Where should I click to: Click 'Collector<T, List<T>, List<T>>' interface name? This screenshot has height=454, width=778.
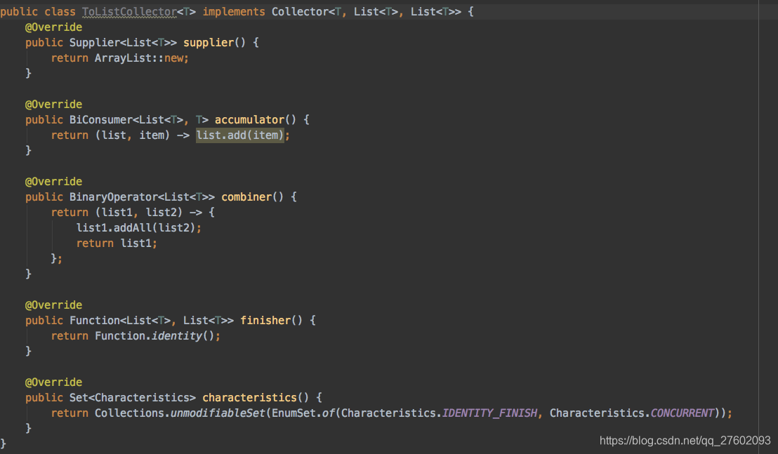(x=366, y=11)
